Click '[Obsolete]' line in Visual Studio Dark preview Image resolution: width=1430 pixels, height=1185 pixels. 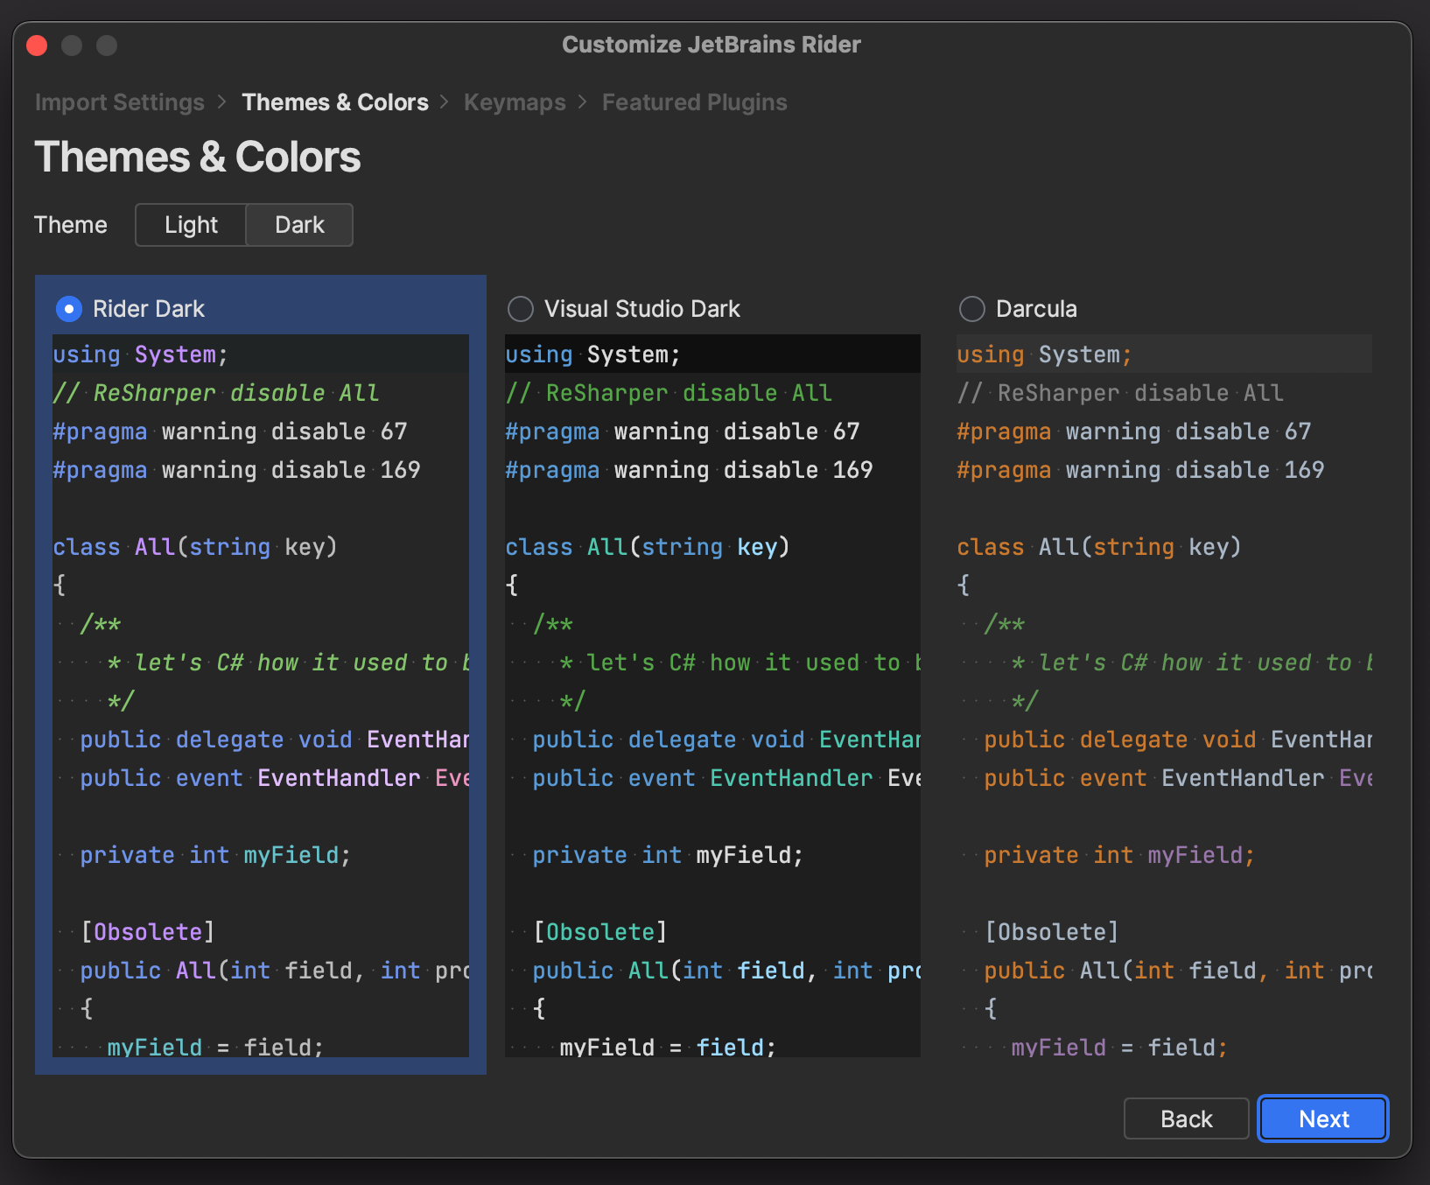click(600, 932)
